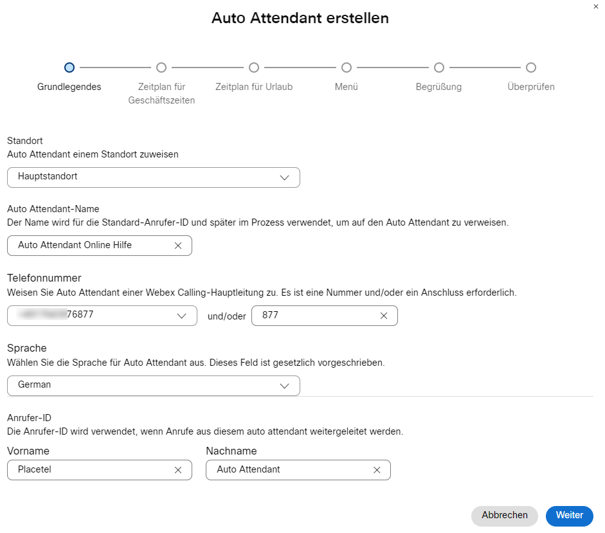Go to the Begrüßung step
This screenshot has height=533, width=605.
coord(439,68)
